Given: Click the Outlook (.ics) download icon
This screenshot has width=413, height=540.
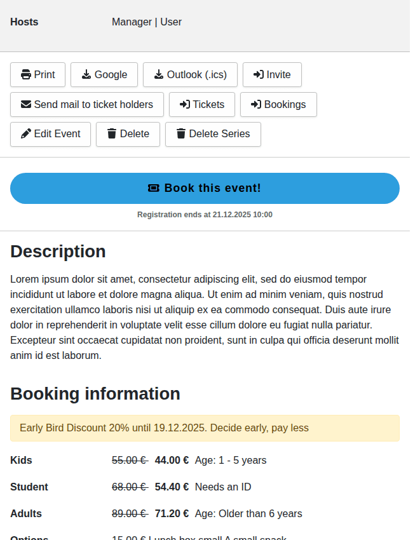Looking at the screenshot, I should (159, 75).
